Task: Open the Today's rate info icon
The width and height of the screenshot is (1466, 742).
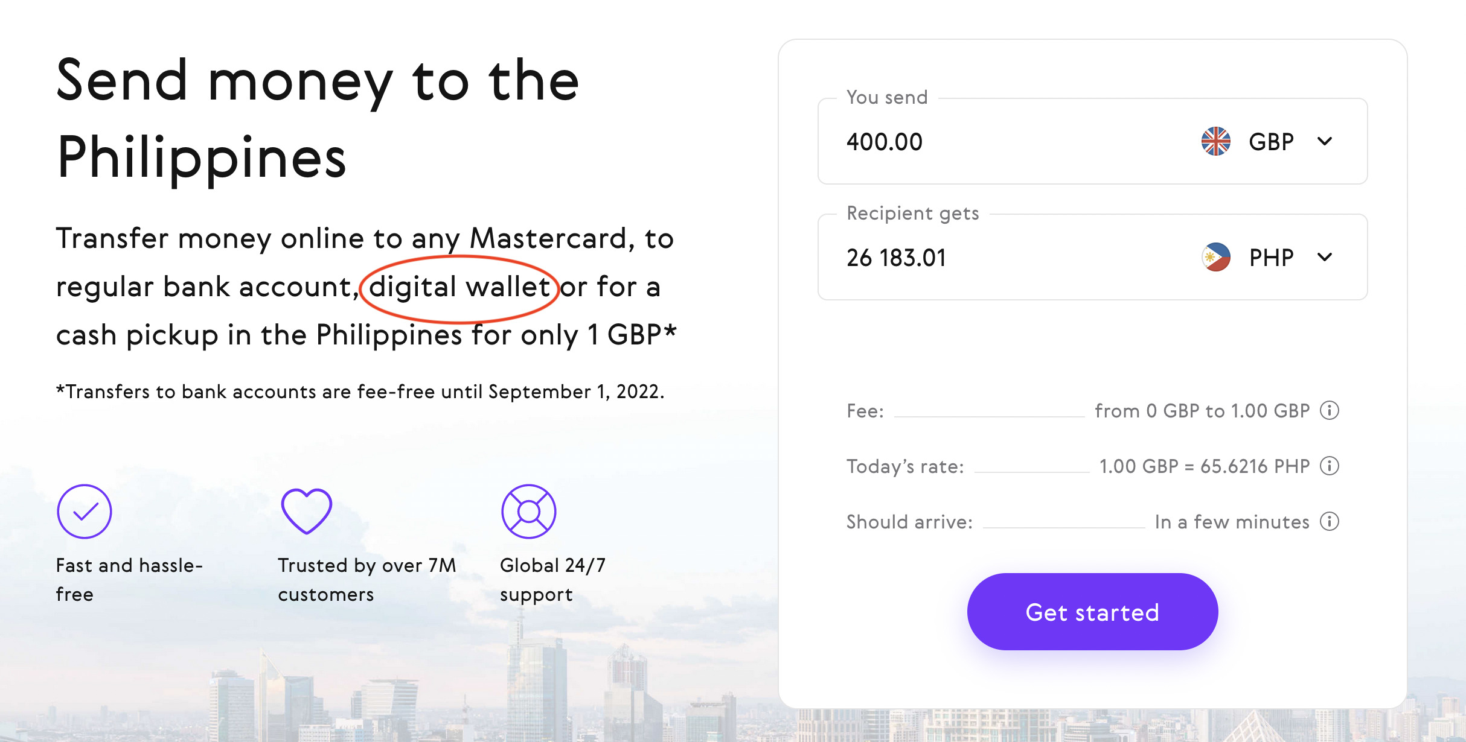Action: [x=1329, y=466]
